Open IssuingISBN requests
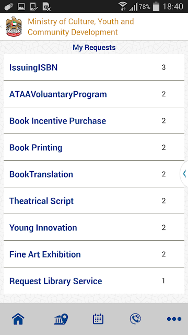 94,68
